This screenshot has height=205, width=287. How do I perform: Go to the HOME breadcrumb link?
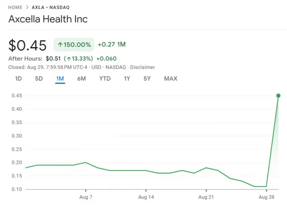tap(15, 7)
